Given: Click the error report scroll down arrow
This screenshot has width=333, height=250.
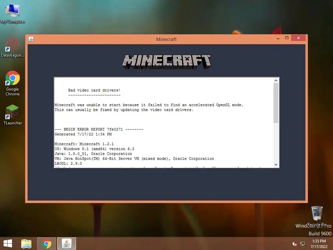Looking at the screenshot, I should click(276, 164).
